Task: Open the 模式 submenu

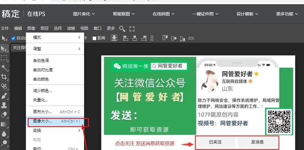Action: pos(55,37)
